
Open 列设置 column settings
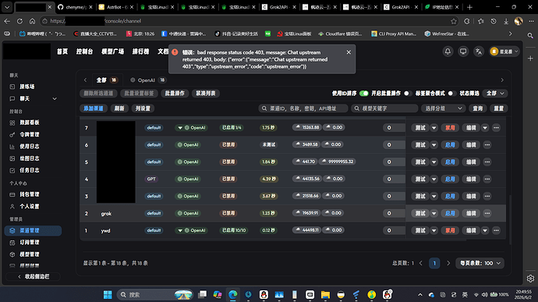(x=143, y=108)
